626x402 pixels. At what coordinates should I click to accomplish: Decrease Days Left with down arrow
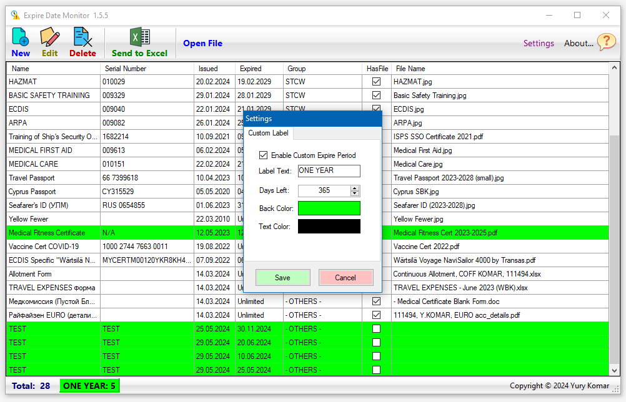click(355, 194)
